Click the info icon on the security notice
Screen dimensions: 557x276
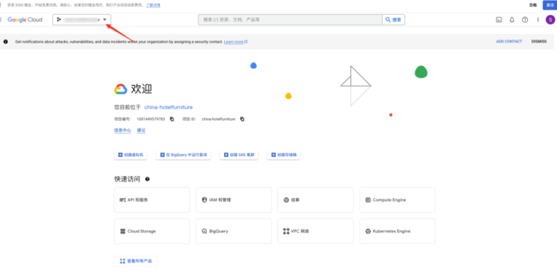(6, 42)
